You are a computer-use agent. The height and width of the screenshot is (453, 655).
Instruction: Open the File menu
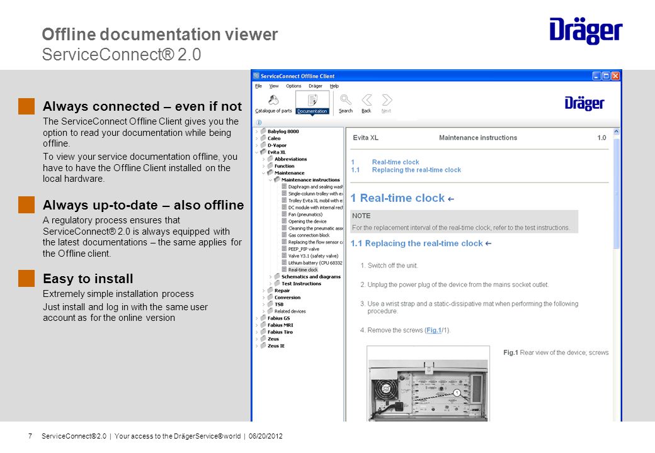(x=259, y=86)
